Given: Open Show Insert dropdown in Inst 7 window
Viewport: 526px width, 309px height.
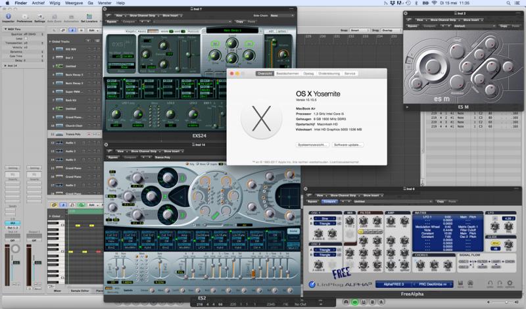Looking at the screenshot, I should pyautogui.click(x=172, y=15).
